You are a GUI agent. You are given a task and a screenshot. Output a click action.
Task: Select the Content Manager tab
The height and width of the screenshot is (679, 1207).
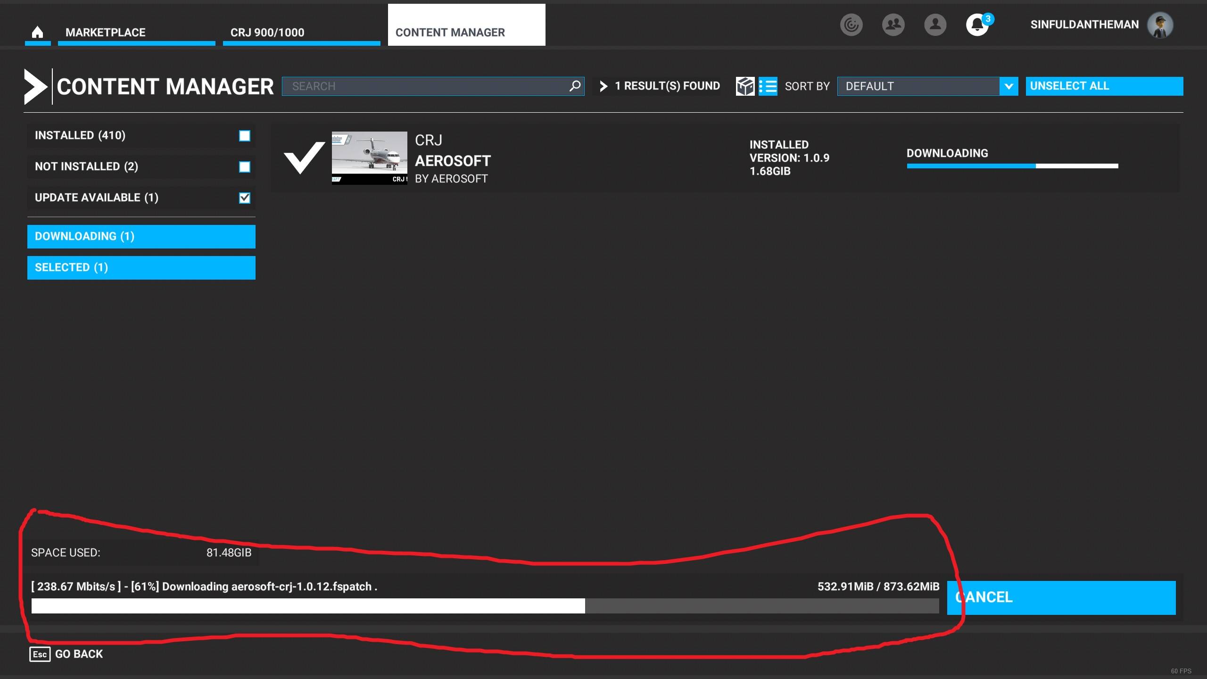pyautogui.click(x=466, y=25)
